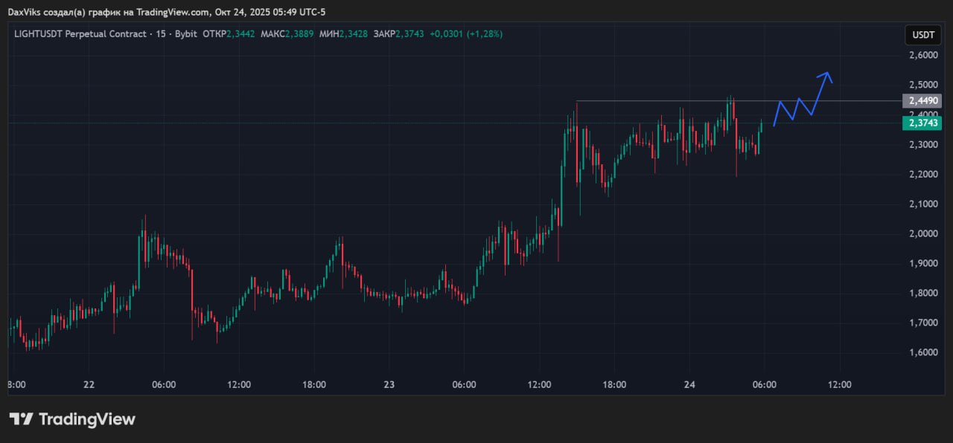Select the 2,4490 horizontal line price label
The height and width of the screenshot is (443, 953).
pyautogui.click(x=922, y=100)
